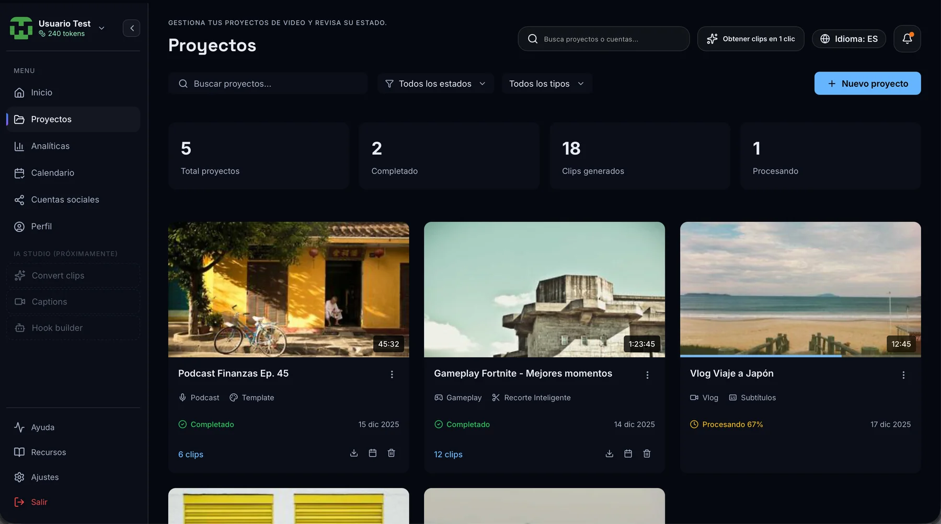The height and width of the screenshot is (524, 941).
Task: Click the Procesando 67% status text
Action: click(732, 424)
